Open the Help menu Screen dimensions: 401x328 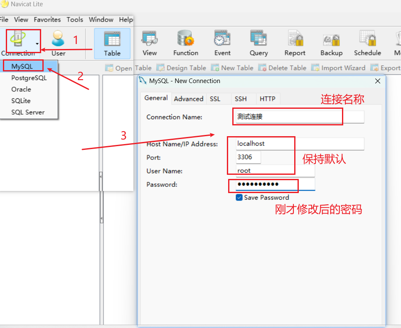[126, 20]
